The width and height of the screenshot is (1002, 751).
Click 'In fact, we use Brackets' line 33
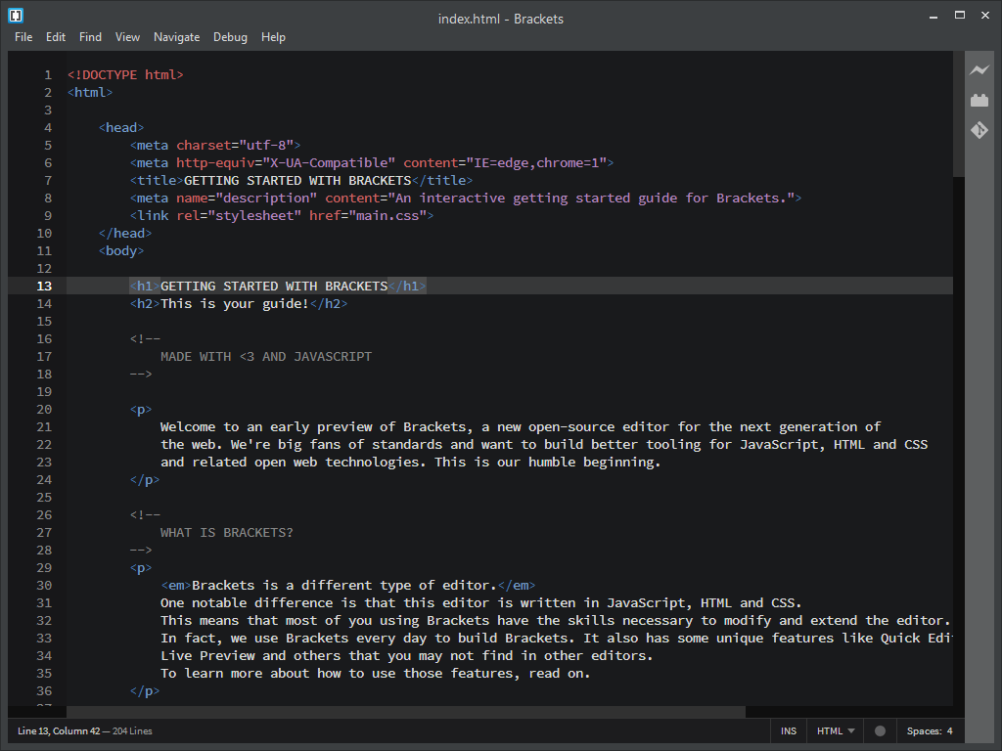[x=556, y=638]
